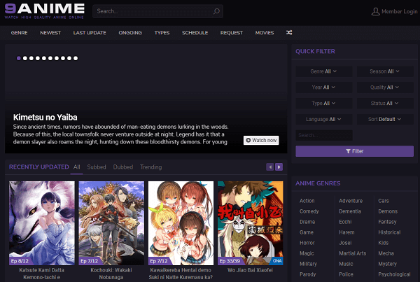Select the Comedy genre

tap(309, 211)
